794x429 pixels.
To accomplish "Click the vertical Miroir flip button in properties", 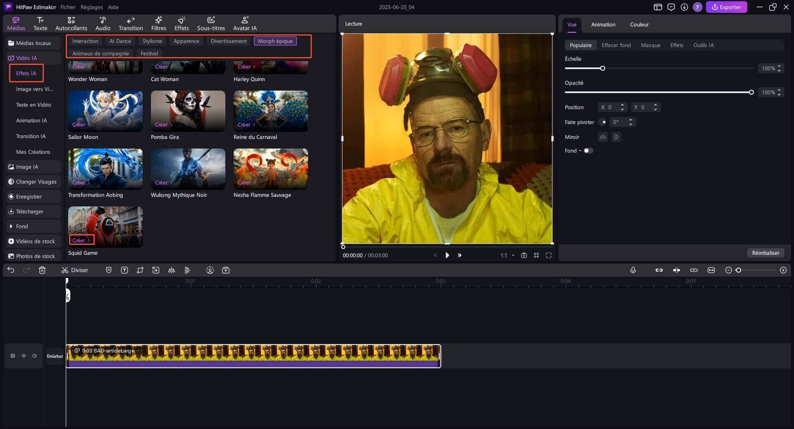I will click(x=616, y=137).
